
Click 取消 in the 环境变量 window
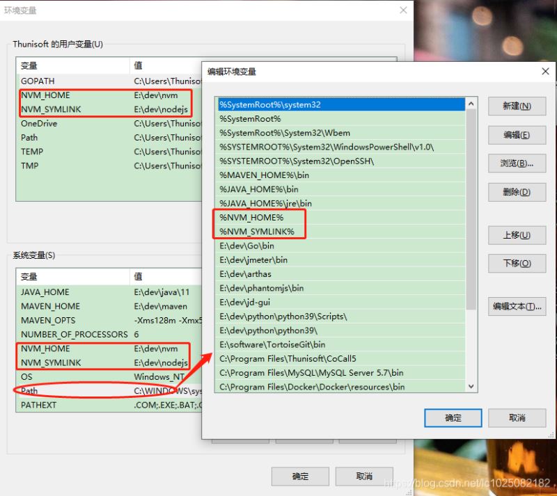(x=364, y=476)
